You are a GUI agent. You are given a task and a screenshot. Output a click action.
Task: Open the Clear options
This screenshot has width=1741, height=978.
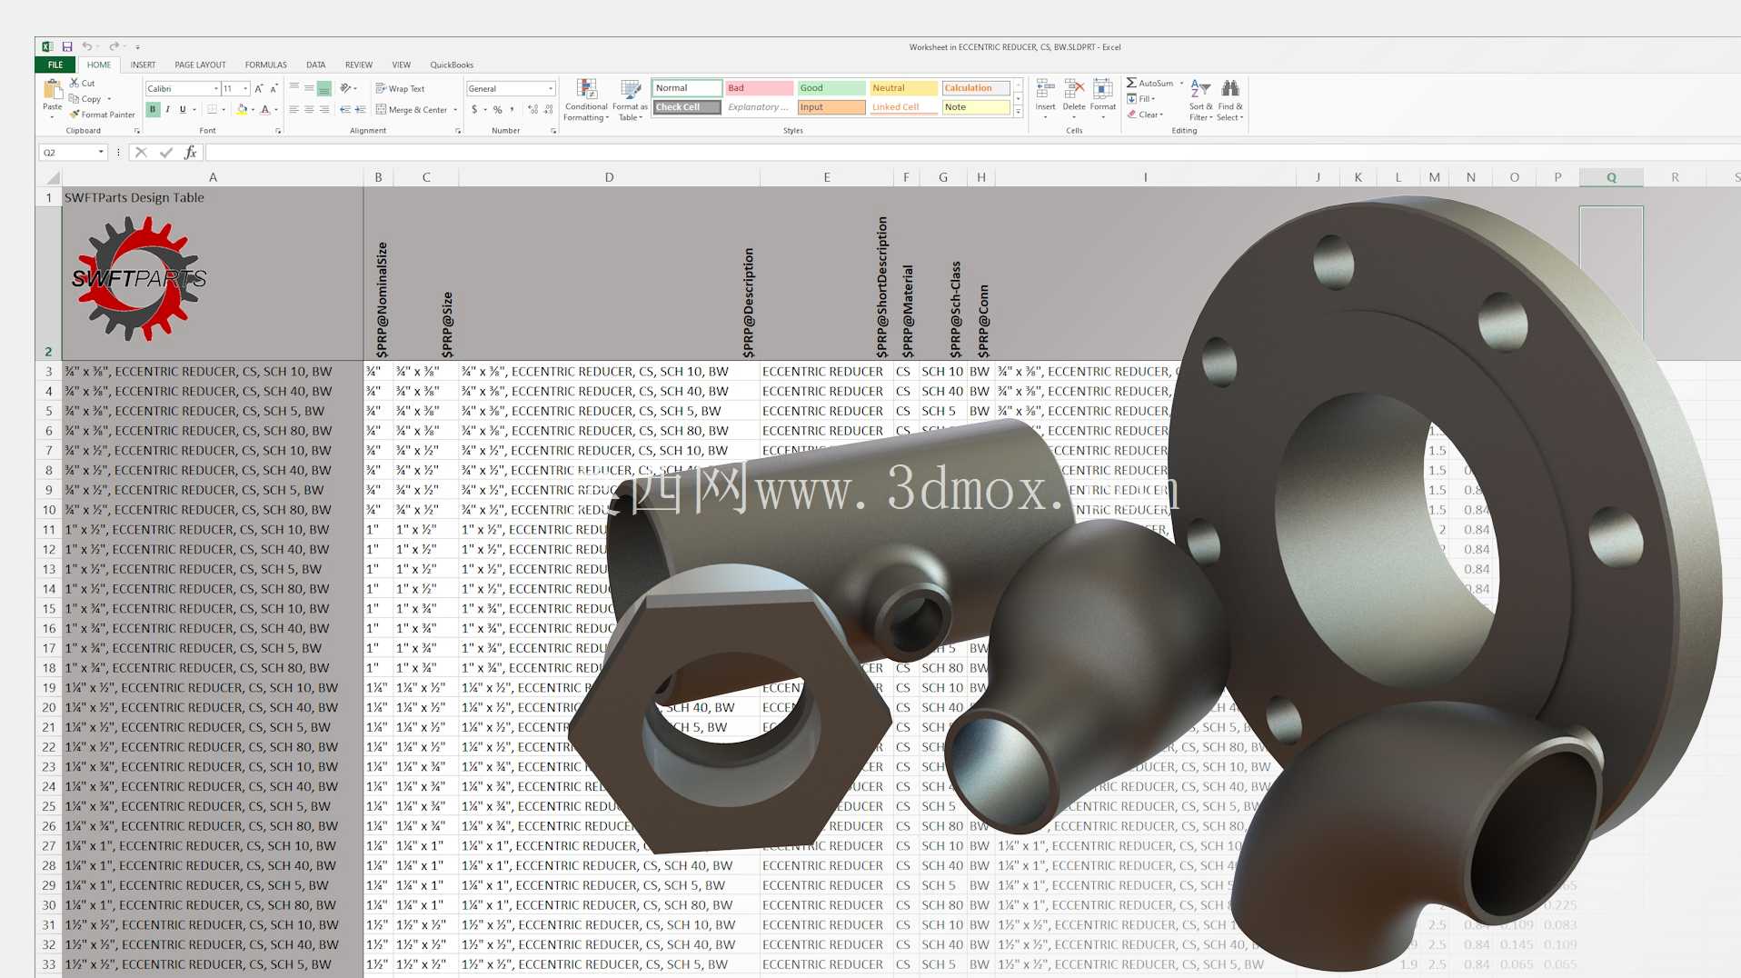1145,115
